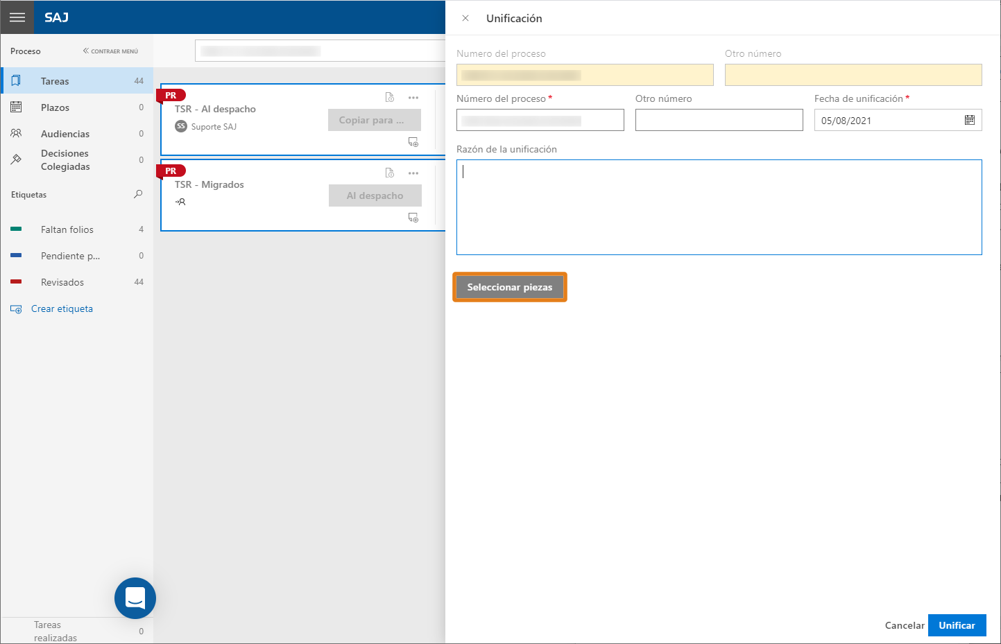Click the search field in header
The image size is (1001, 644).
(x=320, y=51)
